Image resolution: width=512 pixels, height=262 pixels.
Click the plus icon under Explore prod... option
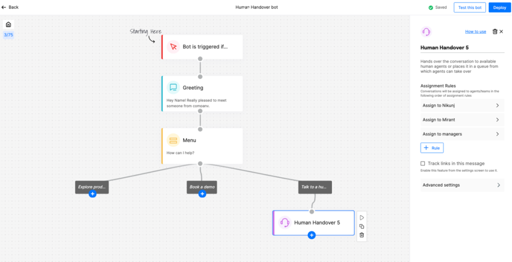[x=92, y=194]
